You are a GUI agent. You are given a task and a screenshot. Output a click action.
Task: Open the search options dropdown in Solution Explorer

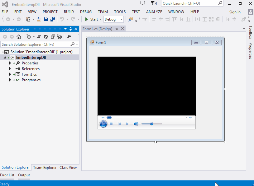click(77, 44)
